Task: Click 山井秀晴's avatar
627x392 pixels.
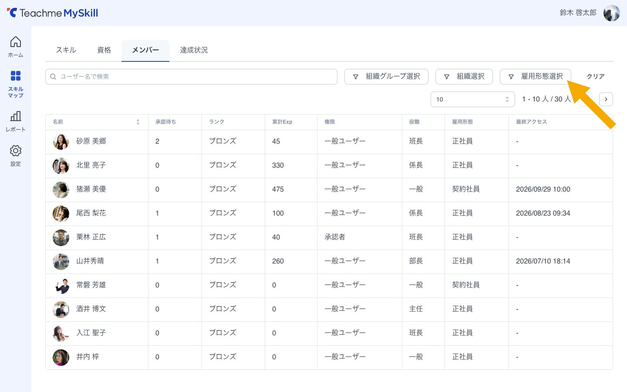Action: (61, 261)
